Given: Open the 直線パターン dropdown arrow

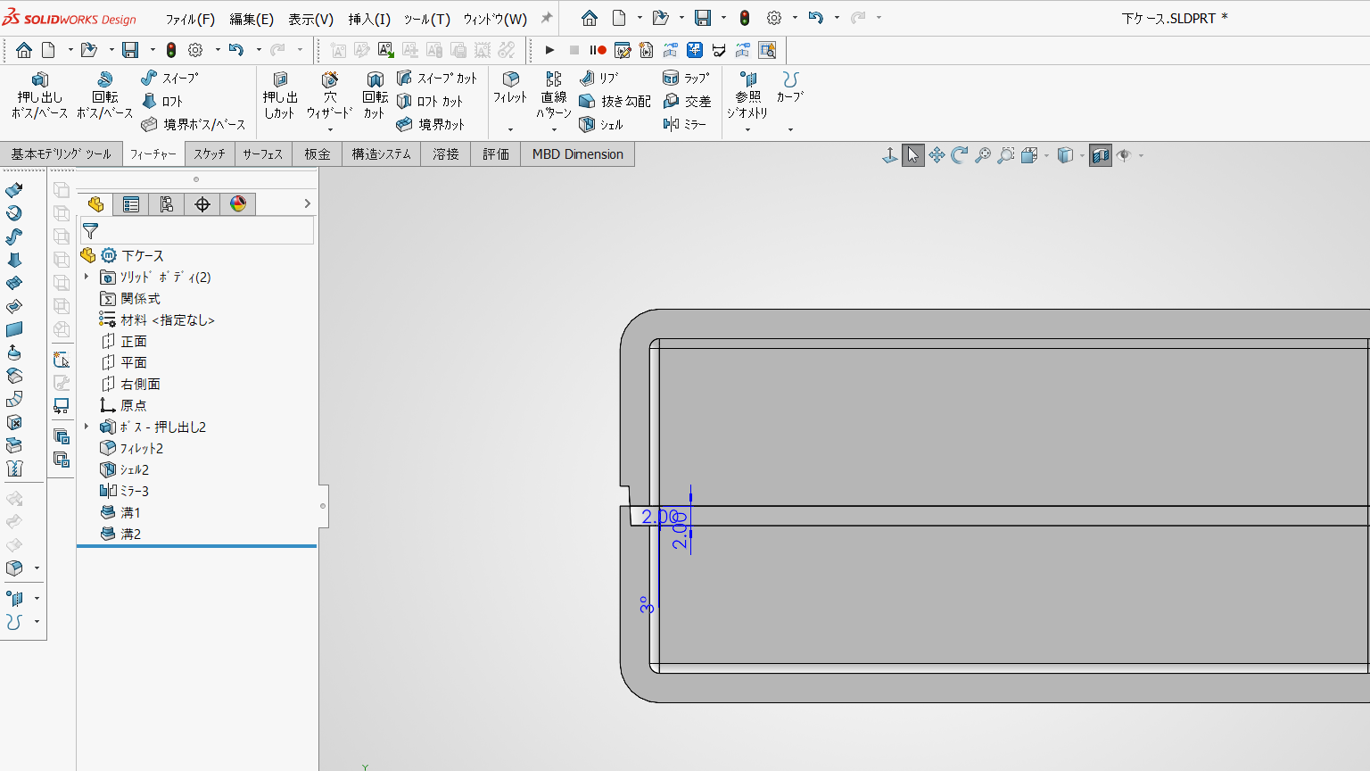Looking at the screenshot, I should [554, 129].
